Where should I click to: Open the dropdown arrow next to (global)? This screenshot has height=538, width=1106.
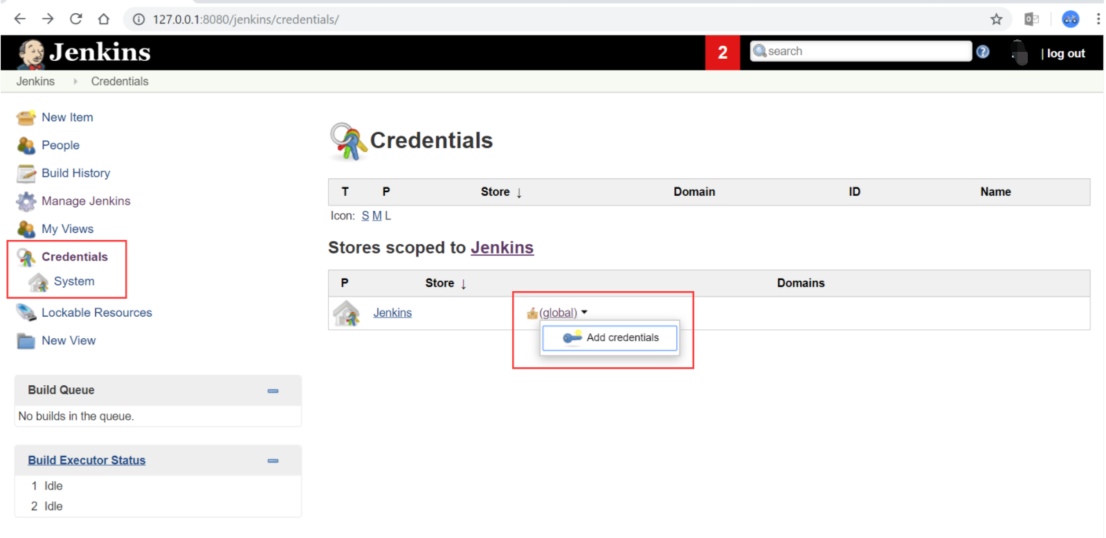(584, 313)
